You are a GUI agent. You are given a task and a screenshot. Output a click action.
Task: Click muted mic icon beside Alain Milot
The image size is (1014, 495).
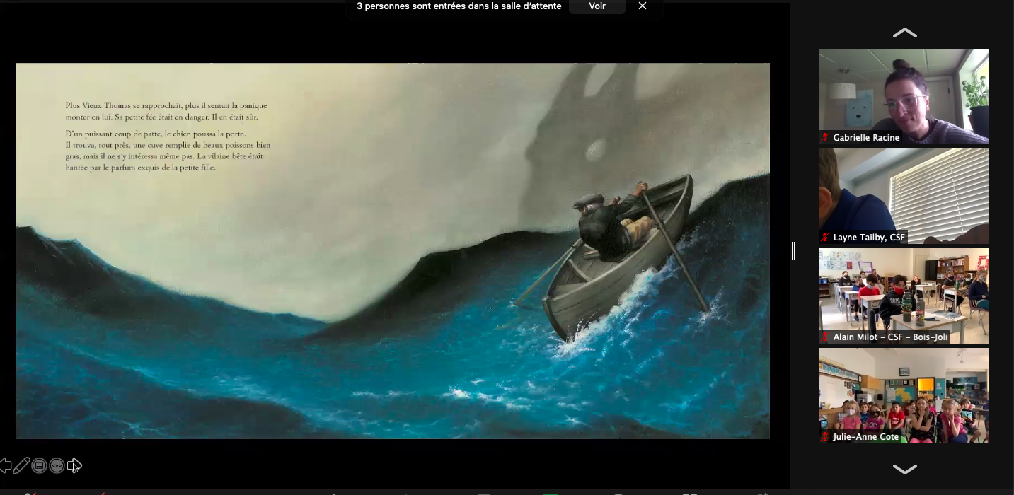point(825,337)
